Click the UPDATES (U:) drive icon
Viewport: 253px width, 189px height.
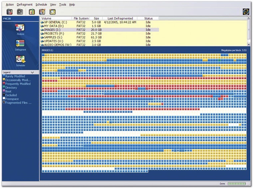click(x=42, y=41)
